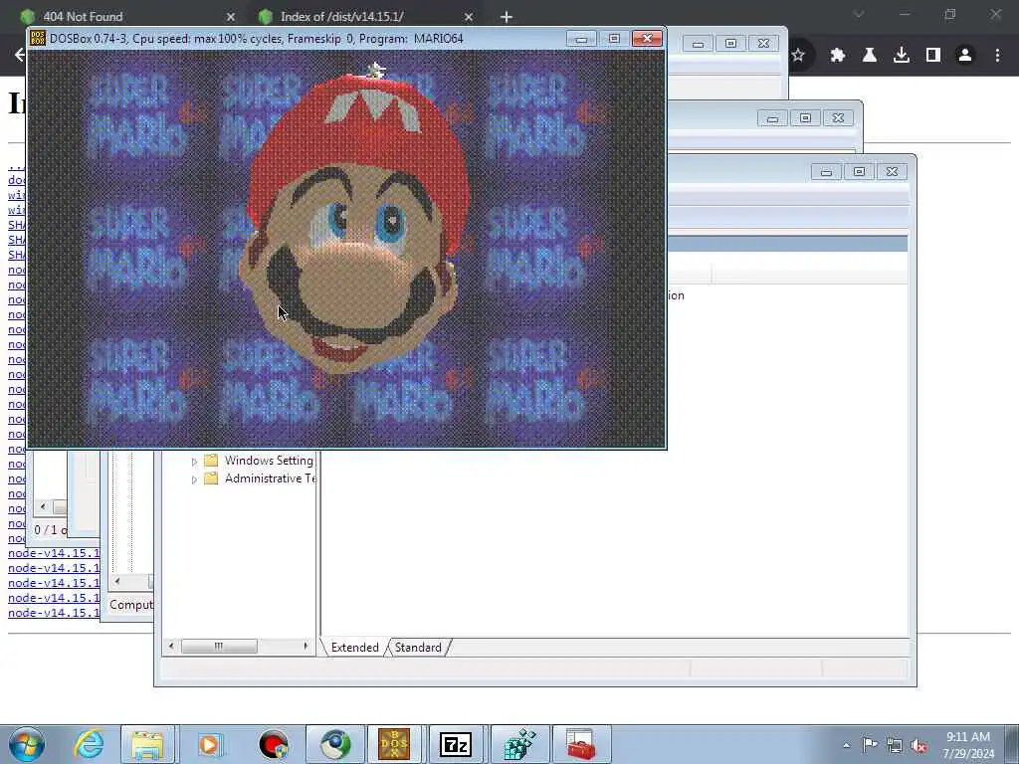Image resolution: width=1019 pixels, height=764 pixels.
Task: Toggle the Chrome side panel
Action: (x=933, y=56)
